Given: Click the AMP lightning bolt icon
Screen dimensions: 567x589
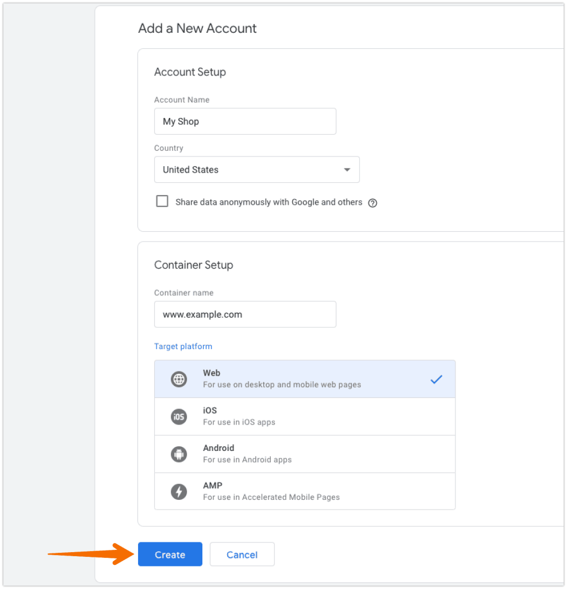Looking at the screenshot, I should 179,491.
